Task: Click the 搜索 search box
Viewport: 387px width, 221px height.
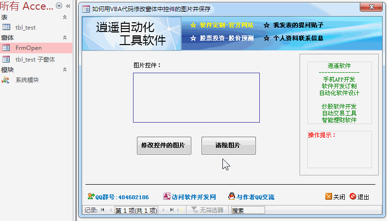Action: tap(248, 210)
